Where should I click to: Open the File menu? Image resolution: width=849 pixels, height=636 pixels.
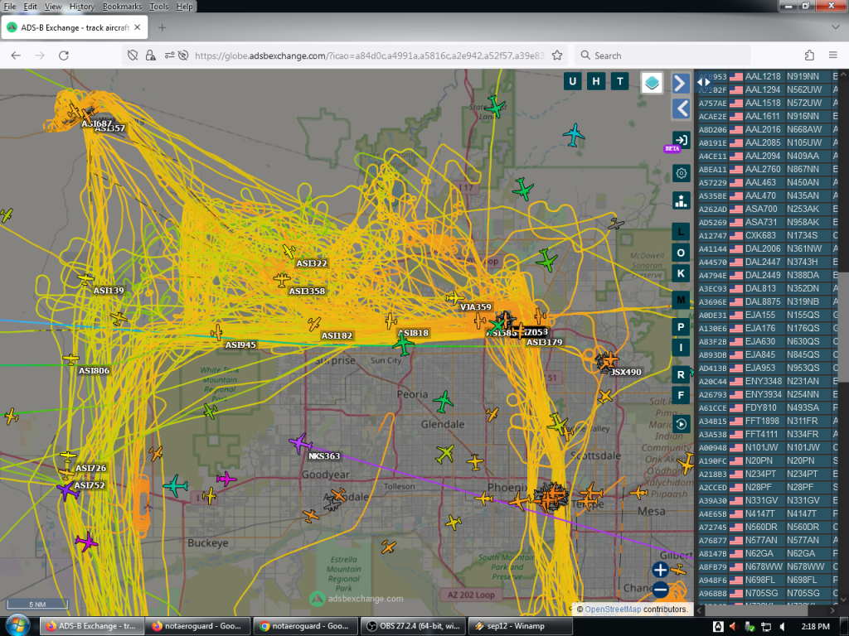[x=10, y=7]
